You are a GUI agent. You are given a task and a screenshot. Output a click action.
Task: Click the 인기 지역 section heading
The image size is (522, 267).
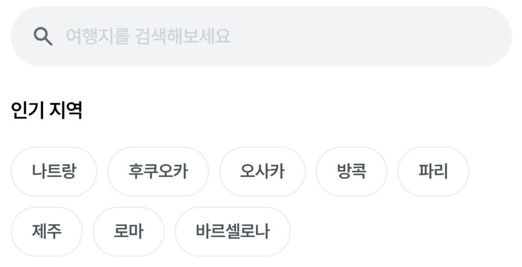pos(46,110)
